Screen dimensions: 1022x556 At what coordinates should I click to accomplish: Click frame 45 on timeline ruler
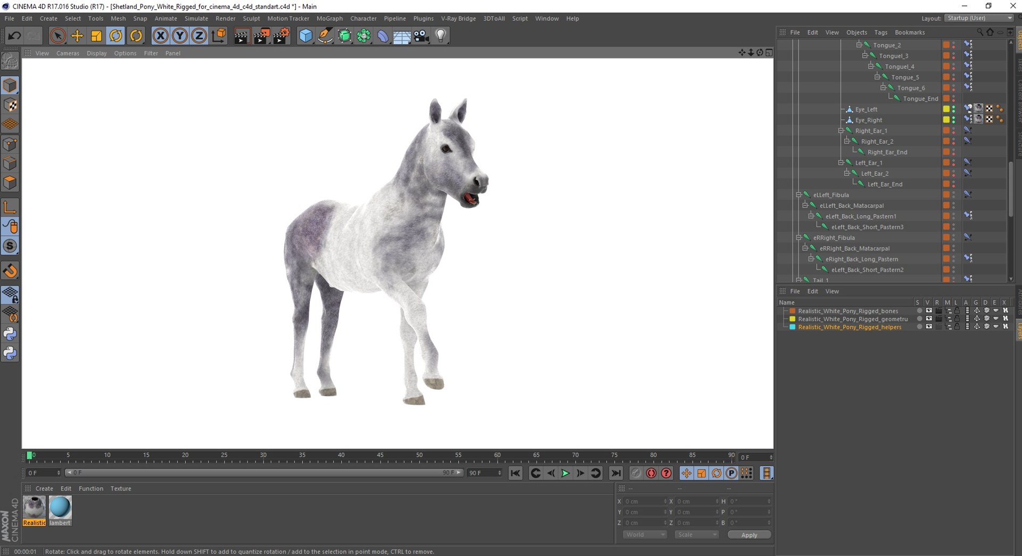380,456
